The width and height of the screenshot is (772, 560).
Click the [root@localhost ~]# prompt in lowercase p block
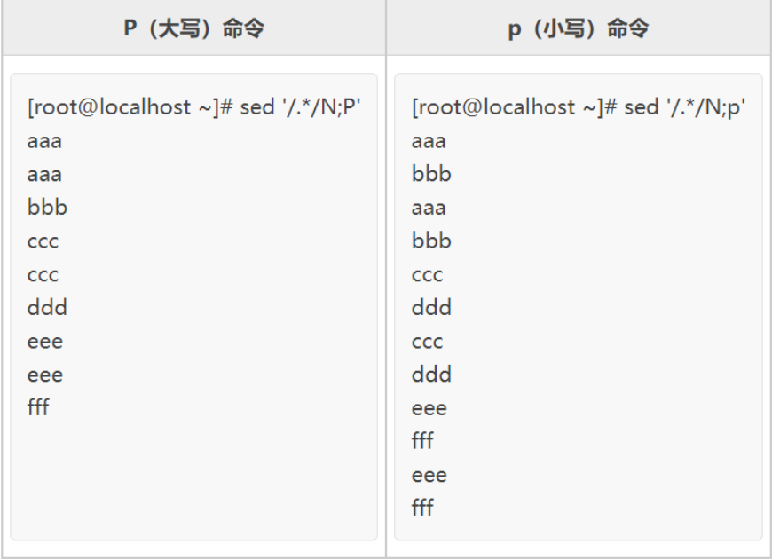514,107
